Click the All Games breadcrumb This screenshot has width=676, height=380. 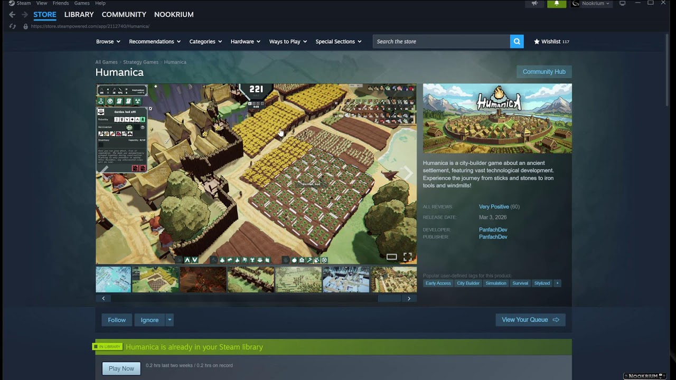tap(106, 62)
